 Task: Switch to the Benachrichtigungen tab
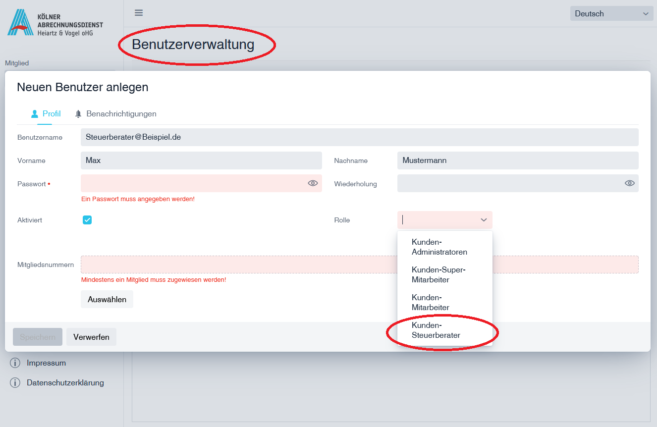[121, 114]
